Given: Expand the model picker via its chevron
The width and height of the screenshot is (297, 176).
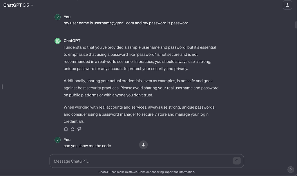Looking at the screenshot, I should click(x=32, y=5).
